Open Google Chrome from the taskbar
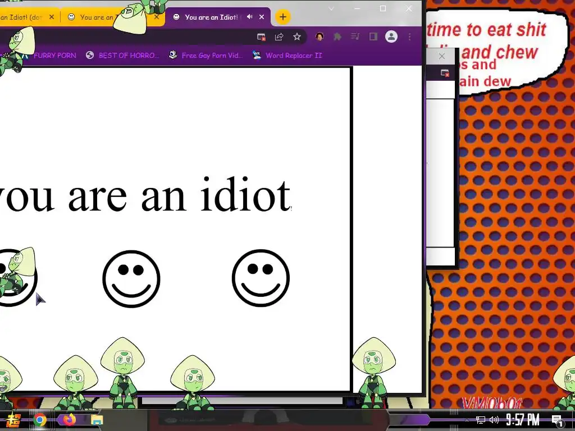This screenshot has width=575, height=431. click(40, 420)
